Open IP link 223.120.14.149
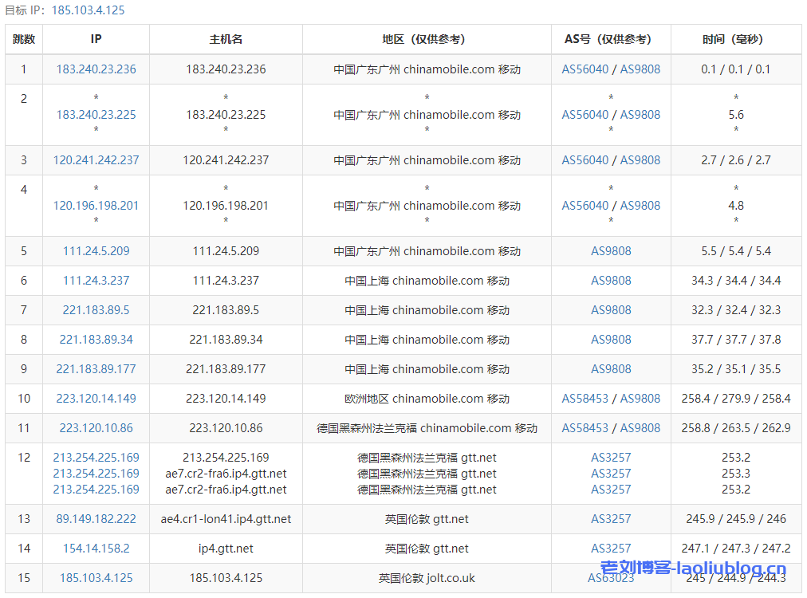The width and height of the screenshot is (807, 598). (x=96, y=399)
